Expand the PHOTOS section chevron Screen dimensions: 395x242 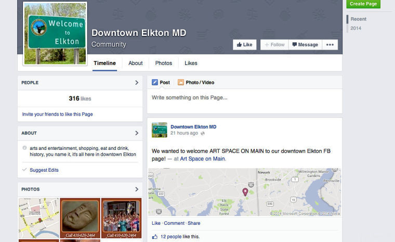click(137, 189)
